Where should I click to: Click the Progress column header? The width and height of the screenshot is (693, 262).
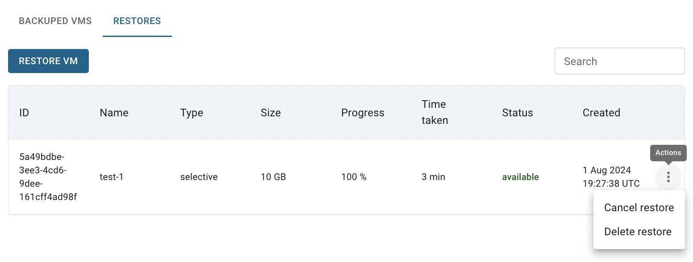click(x=363, y=113)
